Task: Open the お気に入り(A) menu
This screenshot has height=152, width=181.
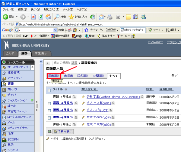Action: coord(51,9)
